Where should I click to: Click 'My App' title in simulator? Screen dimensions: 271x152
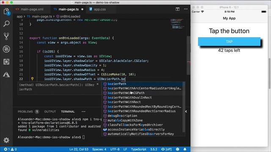coord(229,18)
